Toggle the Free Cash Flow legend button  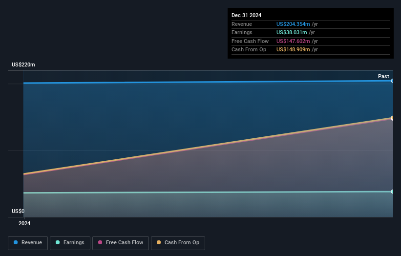tap(121, 243)
